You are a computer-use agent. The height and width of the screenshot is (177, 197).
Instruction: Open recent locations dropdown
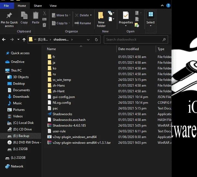tap(18, 39)
